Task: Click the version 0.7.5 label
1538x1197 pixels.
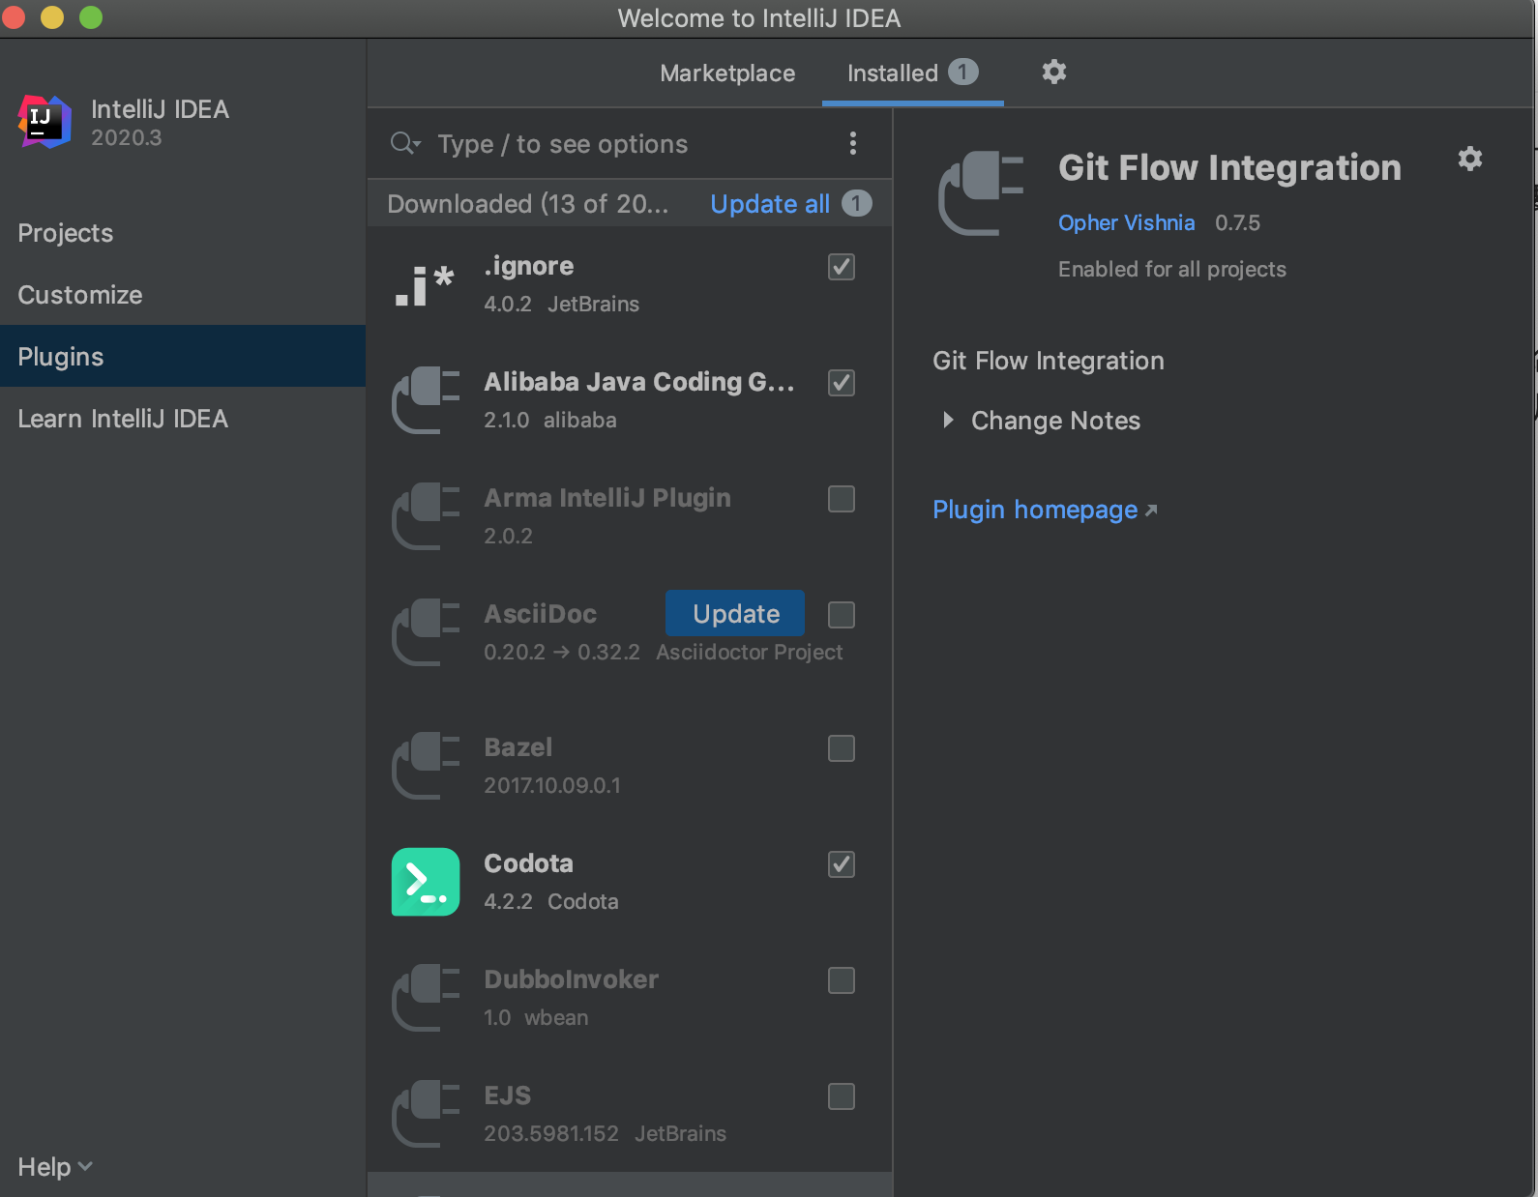Action: (x=1237, y=222)
